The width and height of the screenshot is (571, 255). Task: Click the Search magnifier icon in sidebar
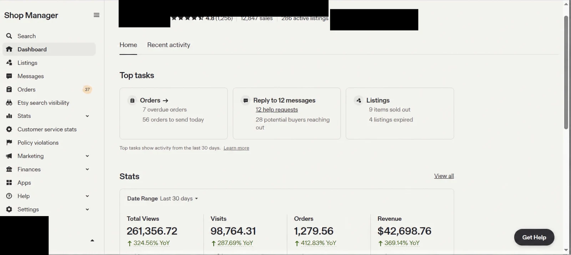coord(9,36)
